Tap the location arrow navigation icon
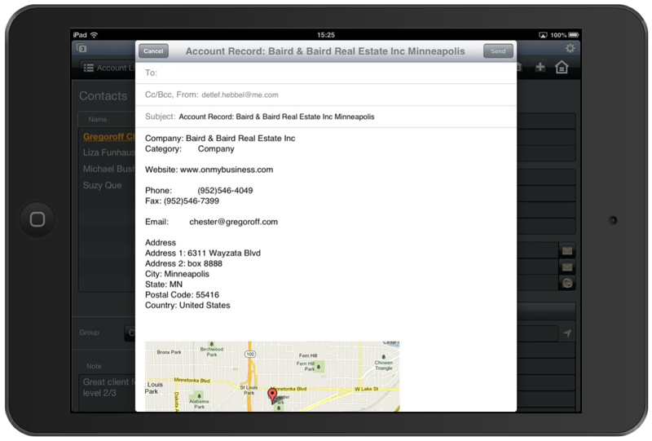 click(567, 333)
